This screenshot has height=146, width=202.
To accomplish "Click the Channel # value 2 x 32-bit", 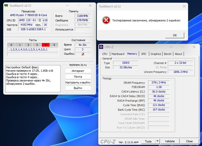I will coord(181,63).
